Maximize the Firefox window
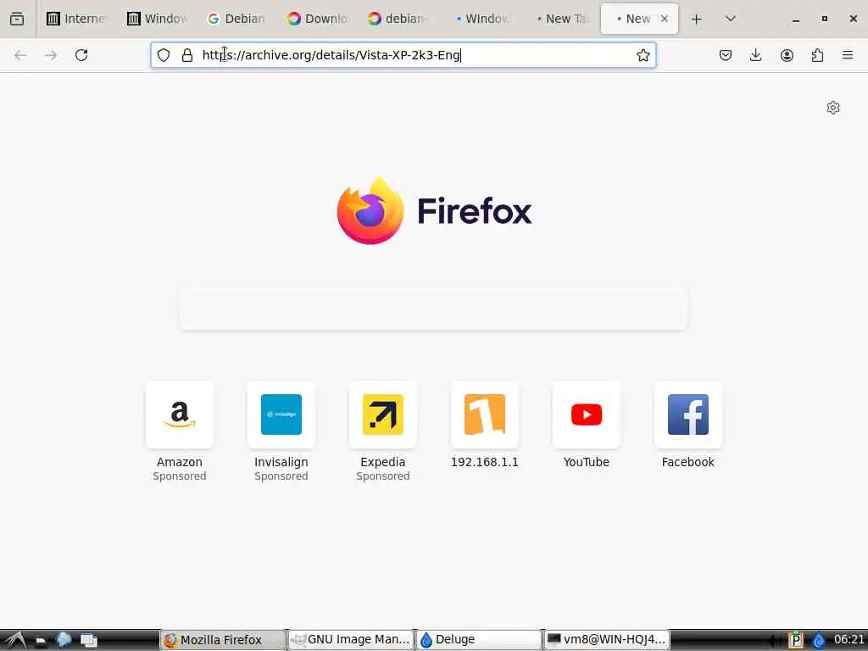This screenshot has height=651, width=868. click(x=824, y=19)
